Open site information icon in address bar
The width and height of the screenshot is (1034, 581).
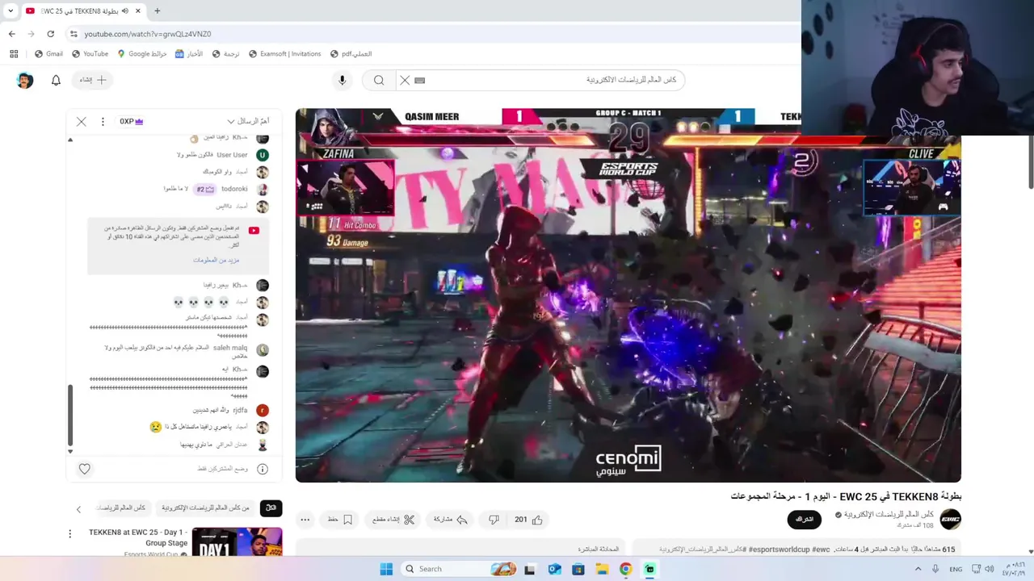click(x=74, y=34)
